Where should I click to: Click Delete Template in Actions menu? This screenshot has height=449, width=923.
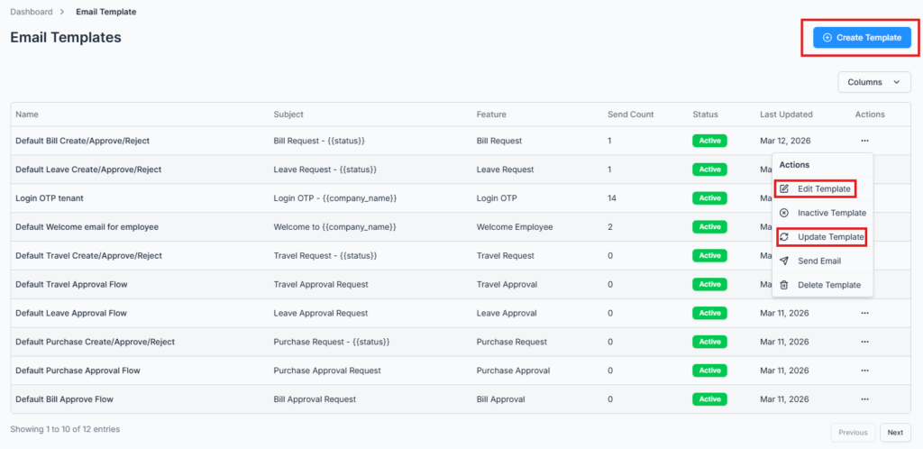tap(828, 285)
